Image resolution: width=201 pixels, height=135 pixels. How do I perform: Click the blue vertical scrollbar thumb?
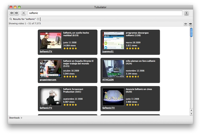[x=191, y=32]
